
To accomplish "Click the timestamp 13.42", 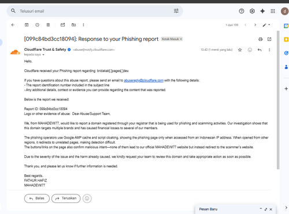I will click(204, 50).
